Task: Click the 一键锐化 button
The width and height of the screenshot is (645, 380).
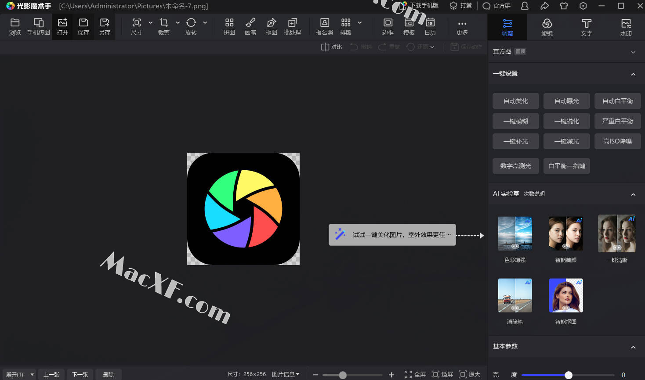Action: pyautogui.click(x=566, y=121)
